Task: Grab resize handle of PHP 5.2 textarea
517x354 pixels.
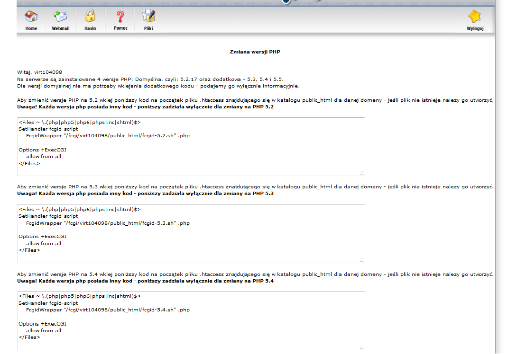Action: click(362, 173)
